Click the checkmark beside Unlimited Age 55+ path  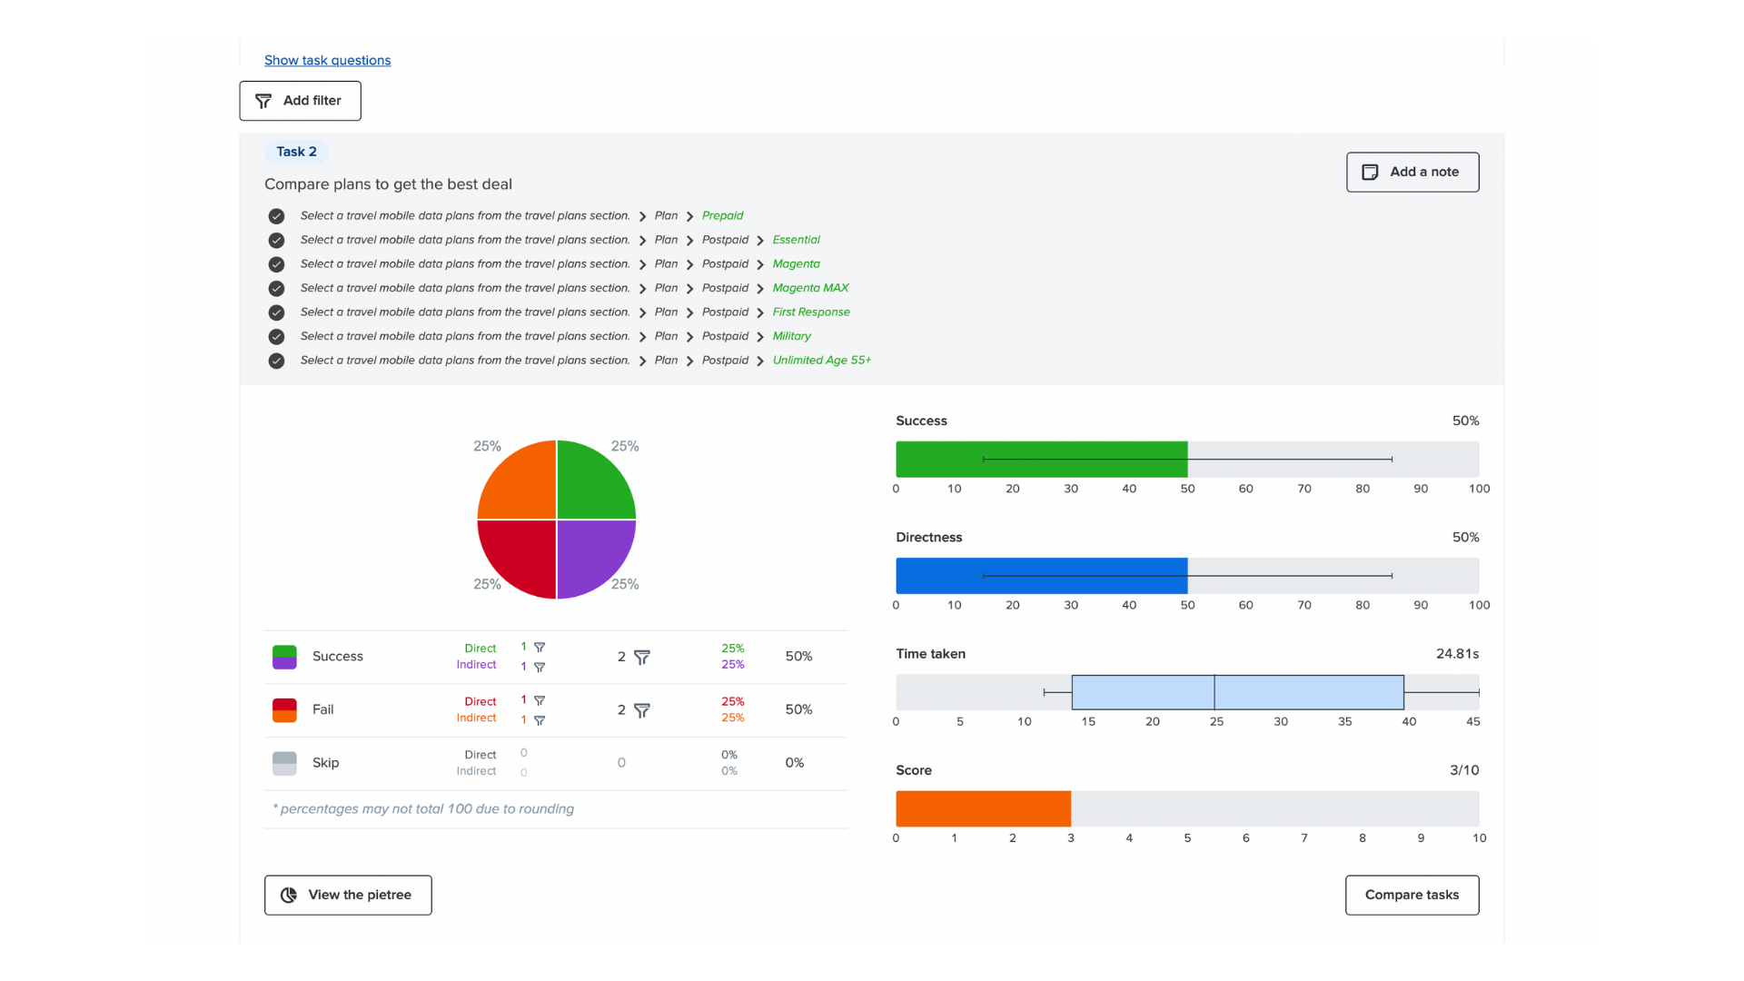[276, 361]
